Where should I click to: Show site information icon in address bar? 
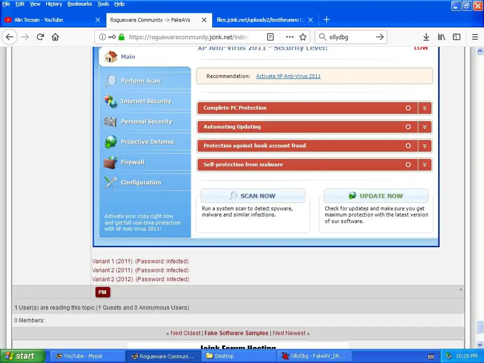click(x=102, y=37)
